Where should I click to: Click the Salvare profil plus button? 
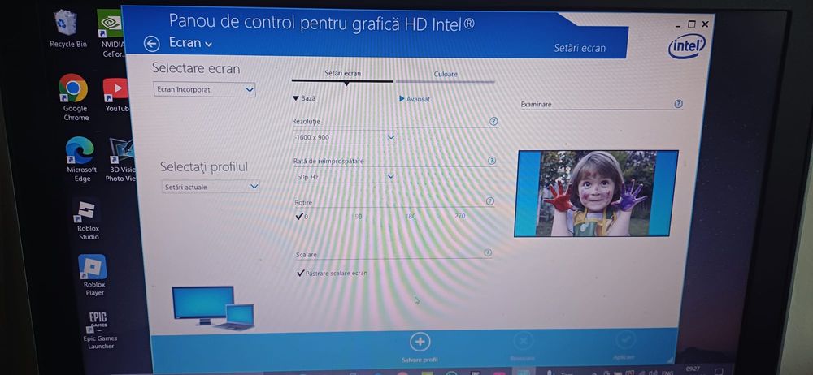click(420, 342)
